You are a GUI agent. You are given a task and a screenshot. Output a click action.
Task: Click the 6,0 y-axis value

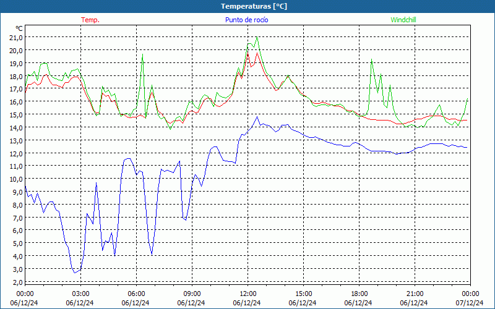[19, 231]
